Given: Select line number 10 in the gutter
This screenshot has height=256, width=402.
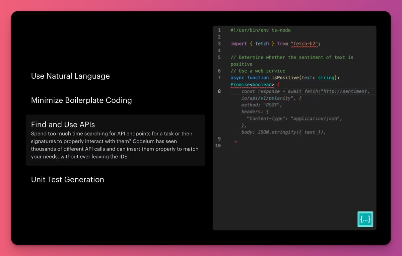Looking at the screenshot, I should tap(219, 146).
